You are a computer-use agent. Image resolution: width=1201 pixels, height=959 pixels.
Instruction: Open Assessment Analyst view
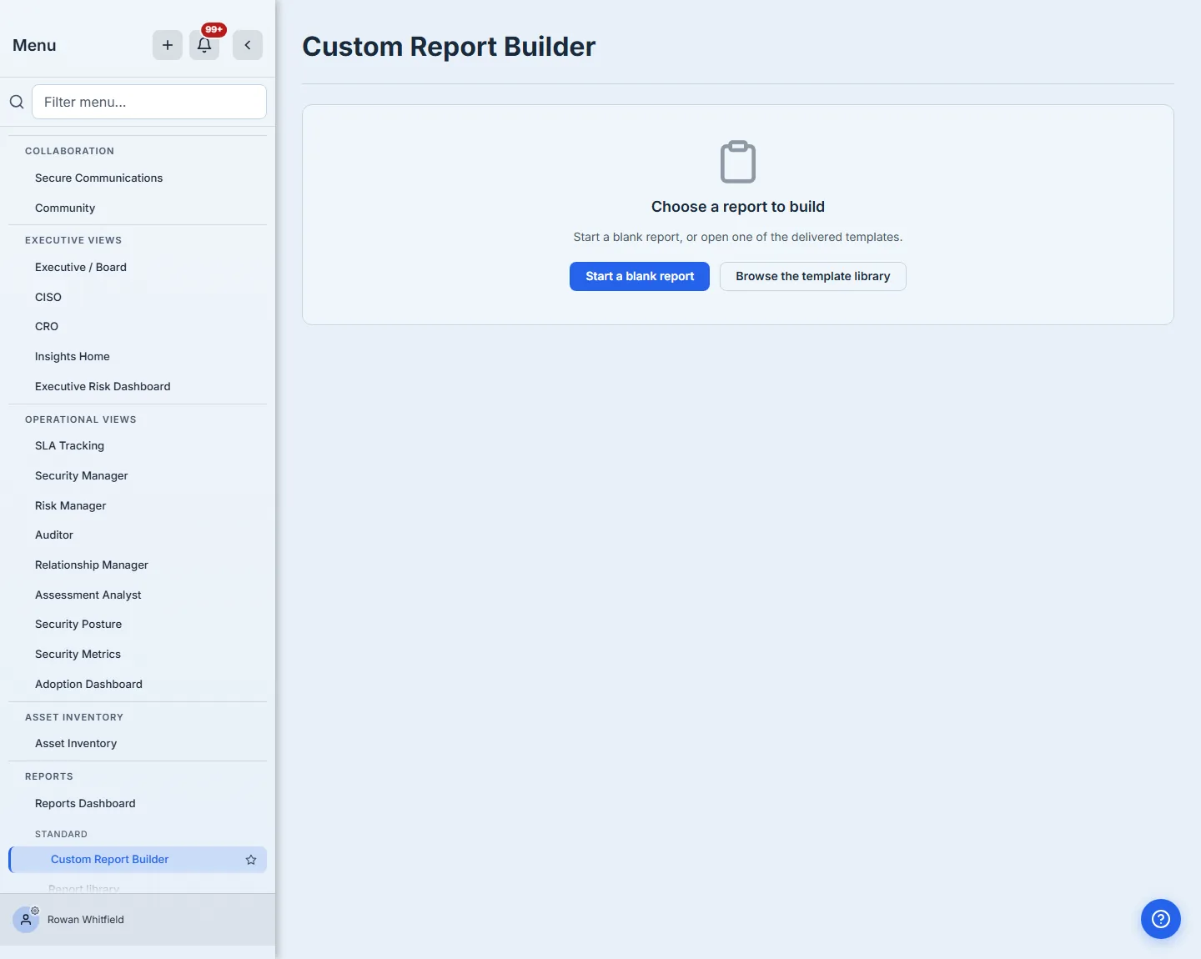pyautogui.click(x=138, y=595)
